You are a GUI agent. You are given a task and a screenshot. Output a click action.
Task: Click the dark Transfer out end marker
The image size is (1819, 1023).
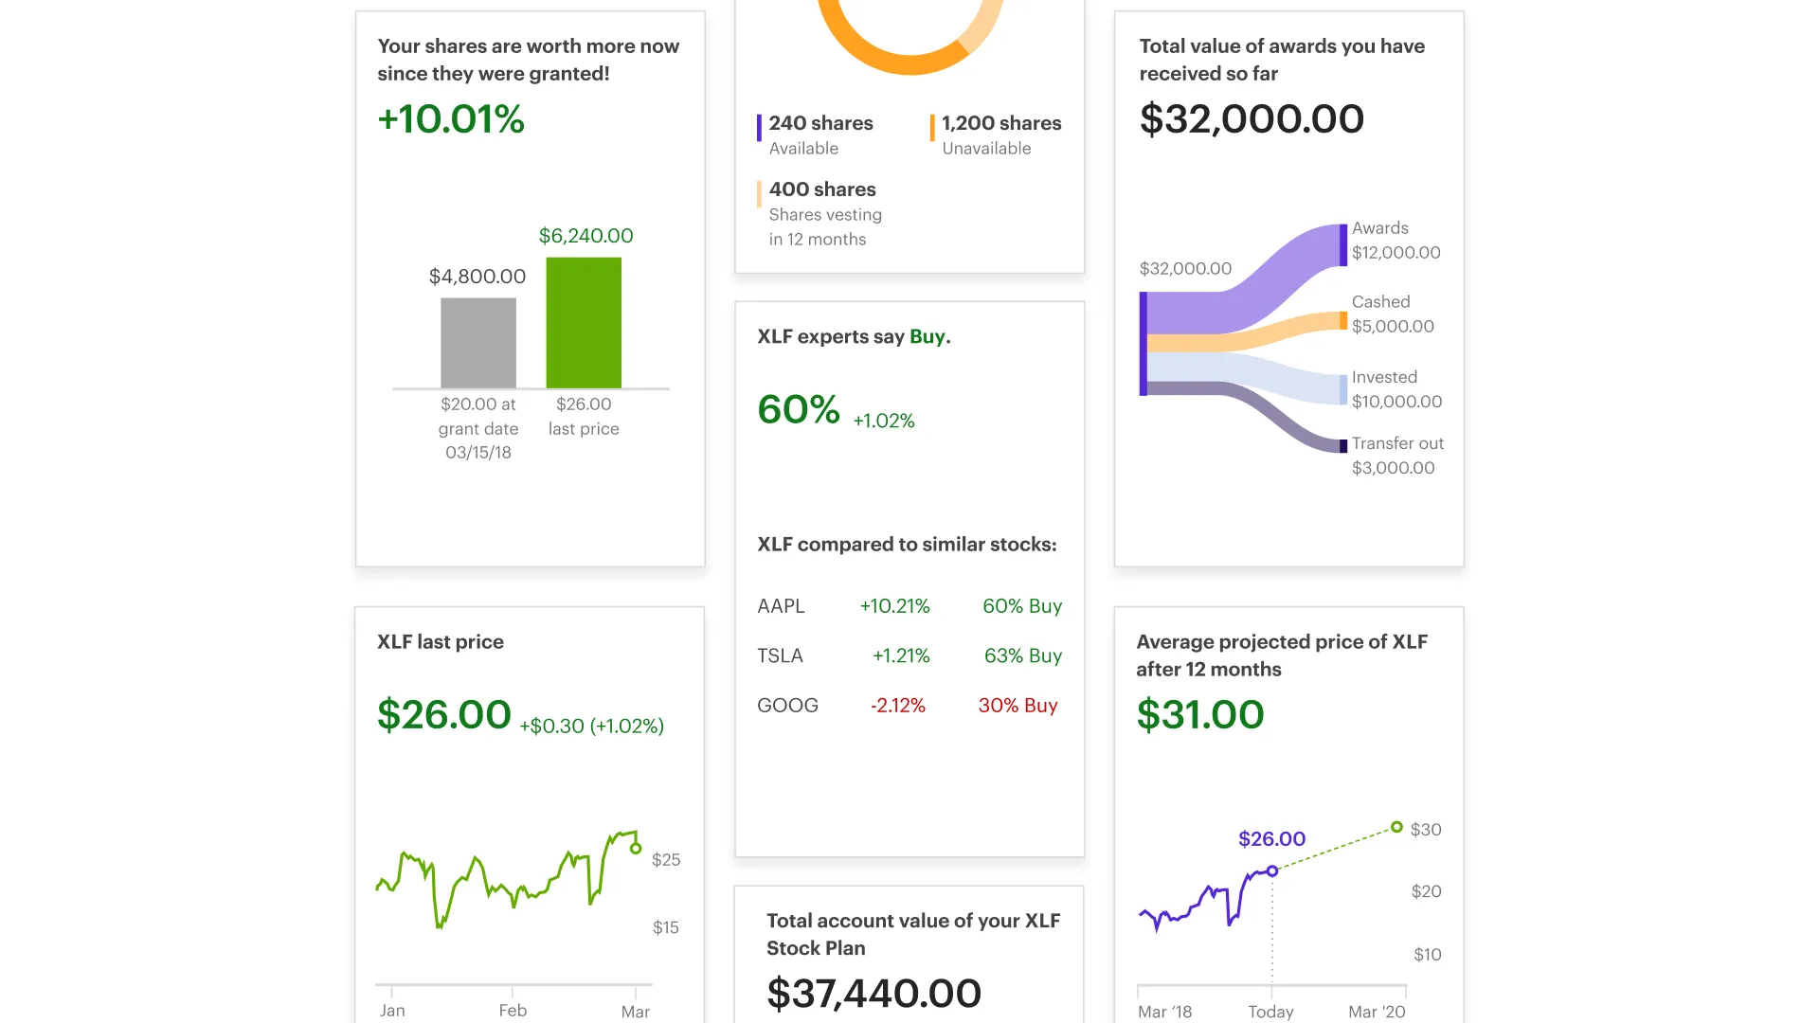point(1343,446)
